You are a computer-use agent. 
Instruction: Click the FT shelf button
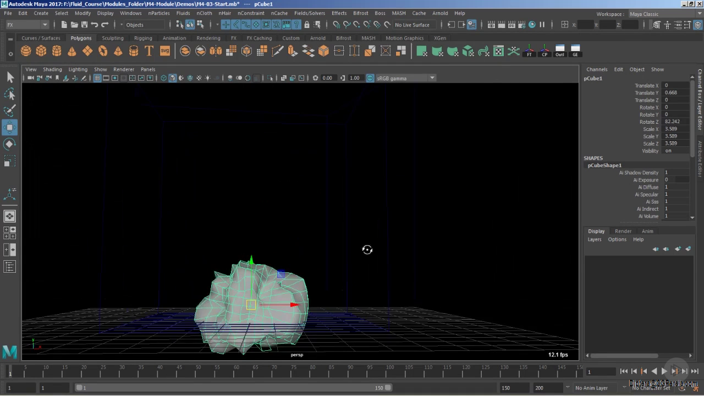click(x=529, y=51)
